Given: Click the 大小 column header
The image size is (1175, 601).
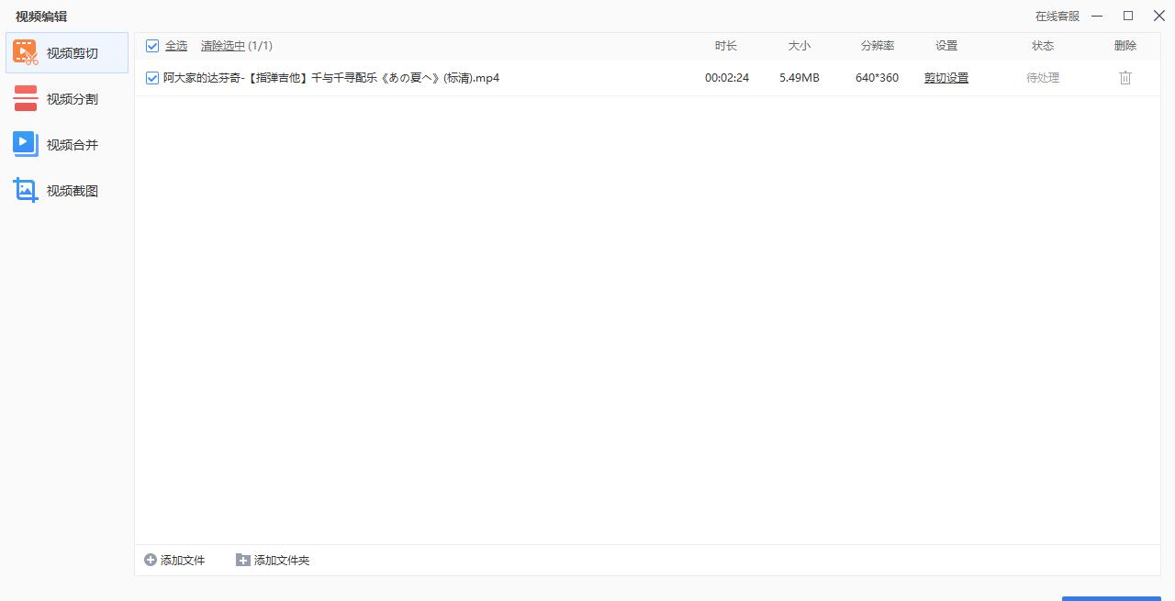Looking at the screenshot, I should [x=800, y=46].
